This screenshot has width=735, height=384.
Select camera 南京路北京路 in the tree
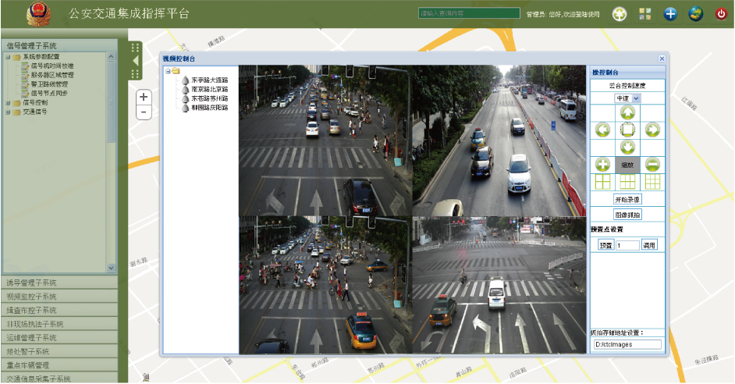point(209,90)
